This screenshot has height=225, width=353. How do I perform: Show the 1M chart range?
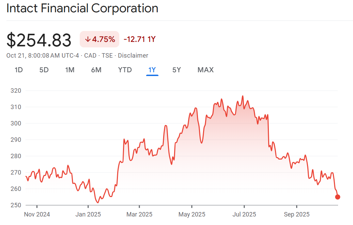70,70
